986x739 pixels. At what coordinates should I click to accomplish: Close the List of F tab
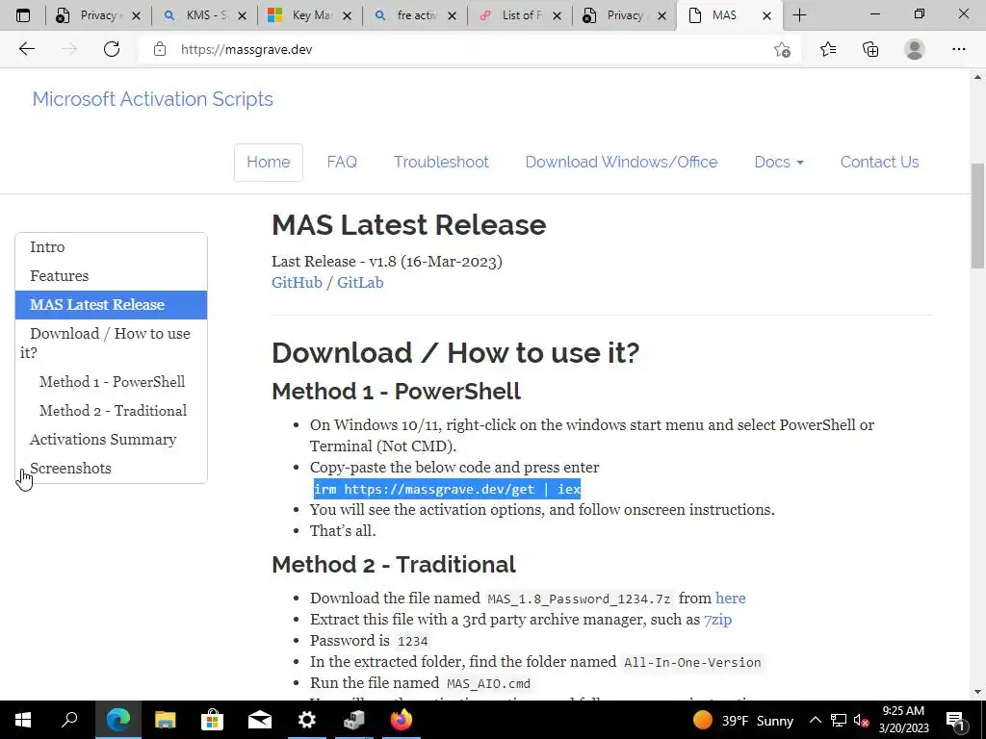[x=557, y=15]
